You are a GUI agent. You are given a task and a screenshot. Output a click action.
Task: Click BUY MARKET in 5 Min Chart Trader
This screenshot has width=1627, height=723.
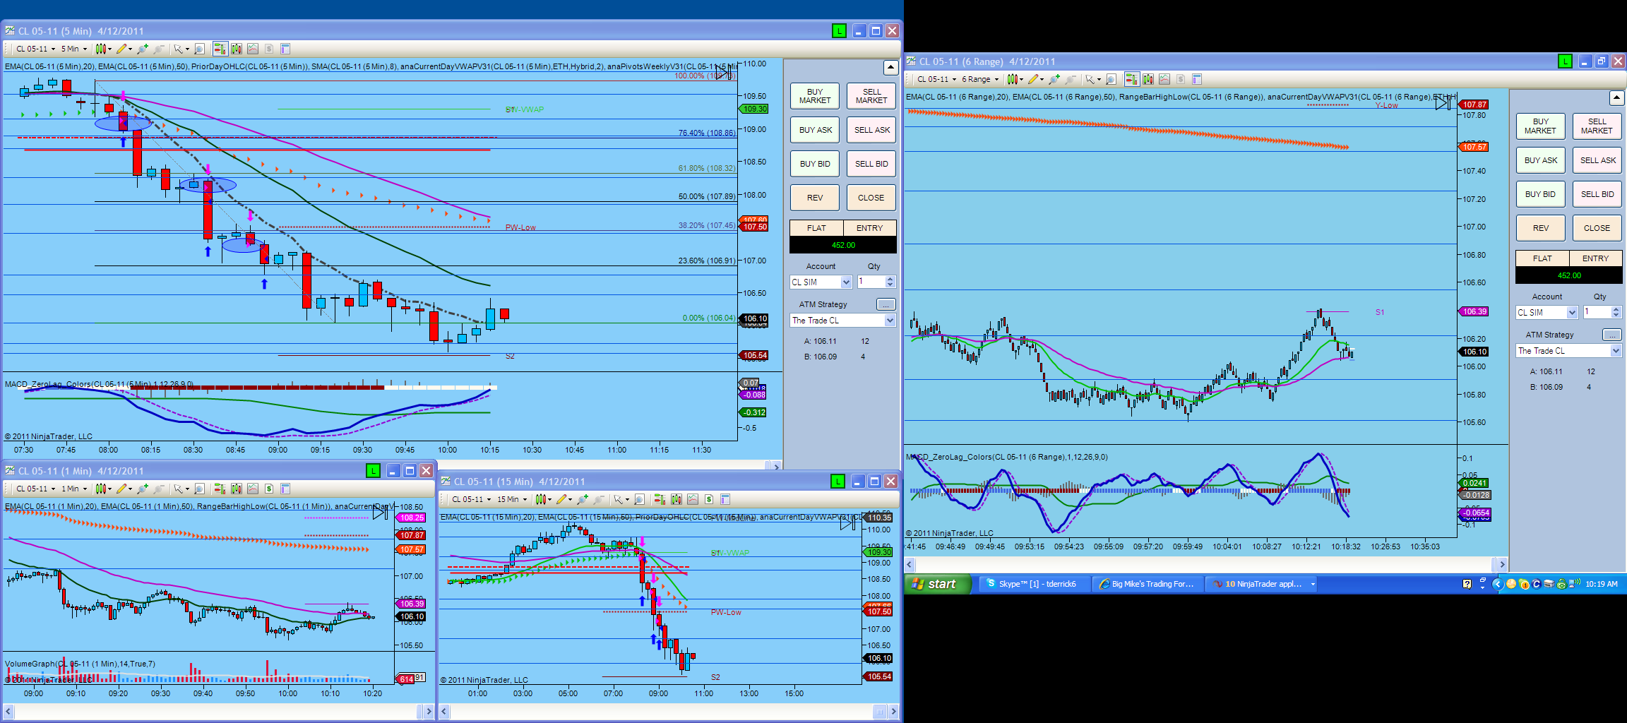click(x=815, y=96)
